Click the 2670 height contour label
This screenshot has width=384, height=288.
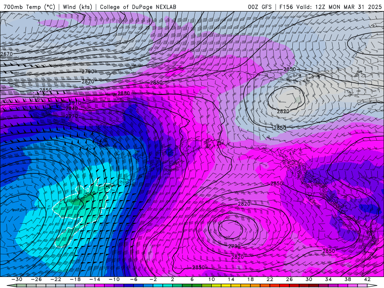tap(6, 54)
